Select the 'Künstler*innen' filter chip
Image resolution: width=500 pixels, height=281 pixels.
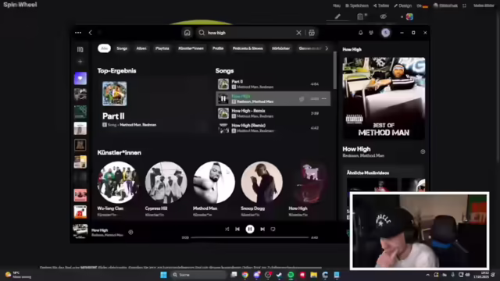(x=191, y=48)
